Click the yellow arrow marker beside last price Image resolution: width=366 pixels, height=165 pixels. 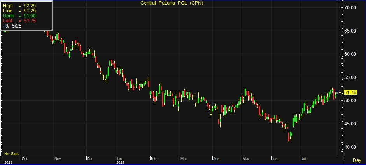(340, 93)
